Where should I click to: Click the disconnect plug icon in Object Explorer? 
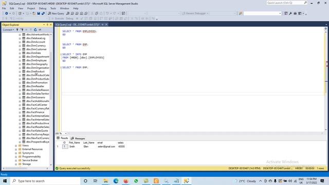22,30
